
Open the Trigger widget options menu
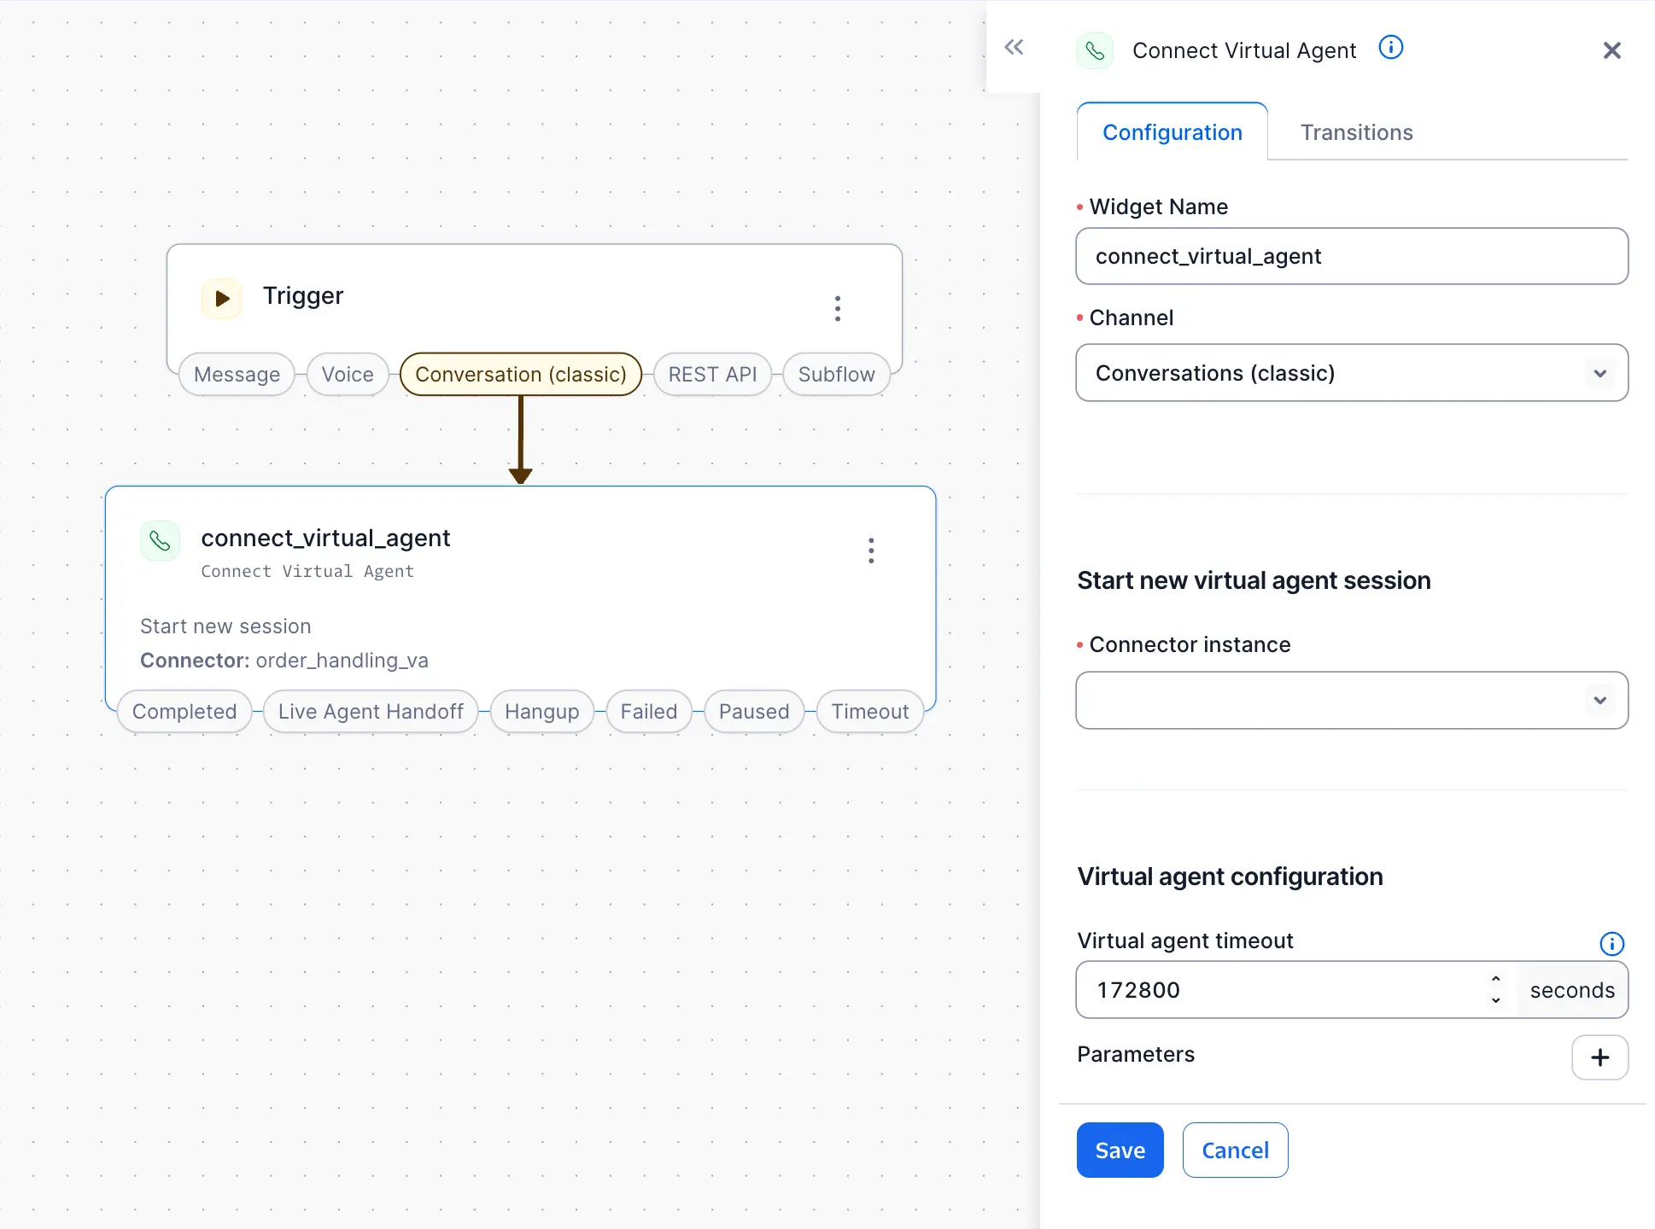click(837, 308)
